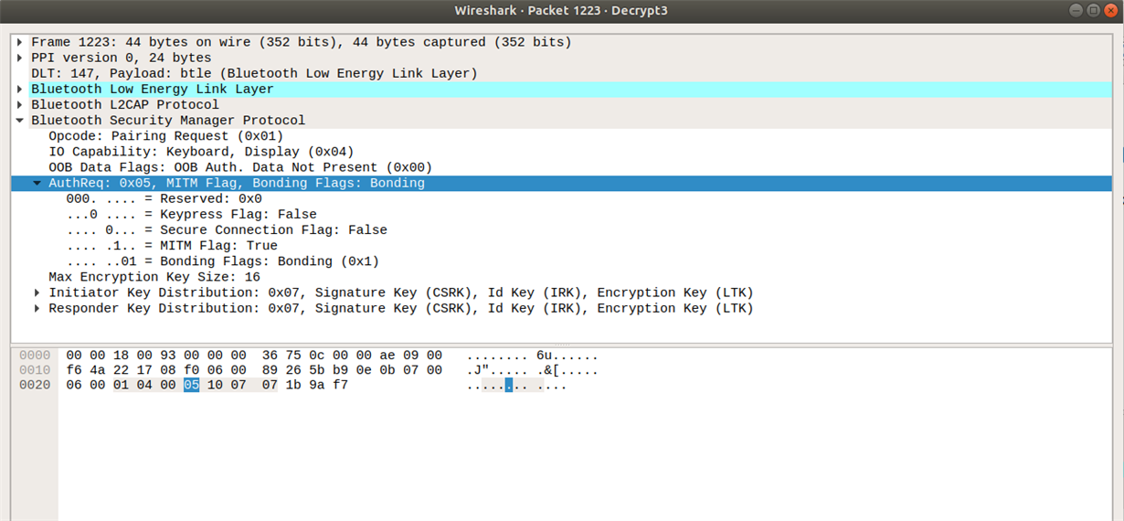This screenshot has height=521, width=1124.
Task: Click hex offset 0000 label
Action: [35, 355]
